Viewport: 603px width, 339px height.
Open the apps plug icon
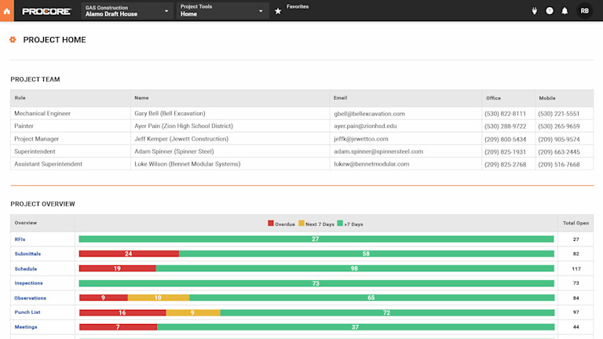[534, 11]
